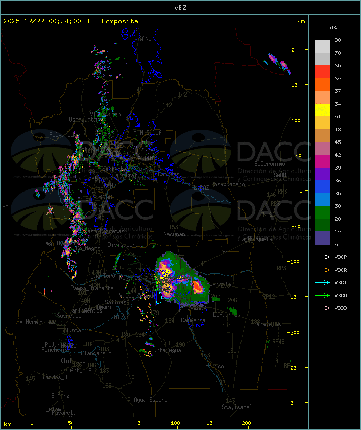The width and height of the screenshot is (361, 430).
Task: Click the Agua_Escond map label
Action: (x=151, y=400)
